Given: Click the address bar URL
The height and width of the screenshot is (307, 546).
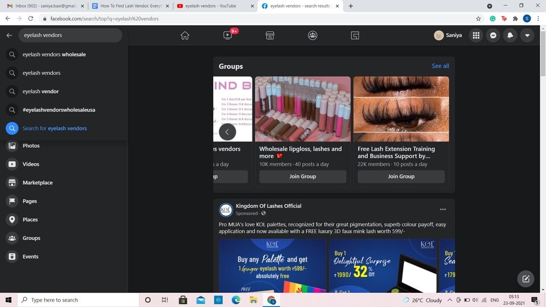Looking at the screenshot, I should 105,18.
